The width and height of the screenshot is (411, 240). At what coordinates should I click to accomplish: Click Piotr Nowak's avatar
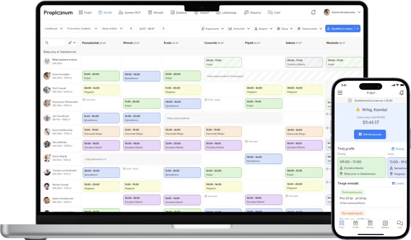click(47, 90)
